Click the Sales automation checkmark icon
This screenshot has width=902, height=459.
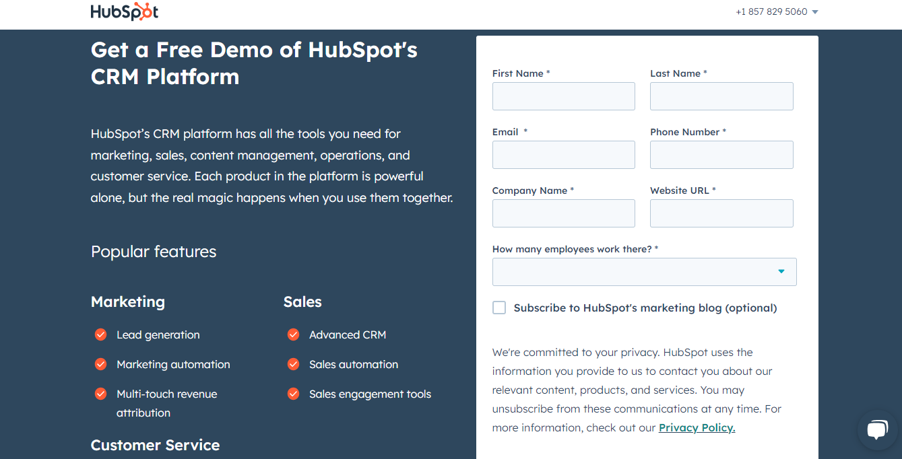[x=294, y=364]
